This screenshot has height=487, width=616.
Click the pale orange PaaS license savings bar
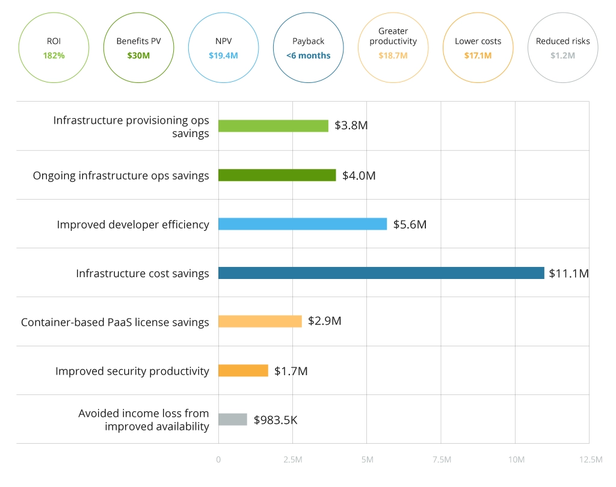(x=260, y=321)
